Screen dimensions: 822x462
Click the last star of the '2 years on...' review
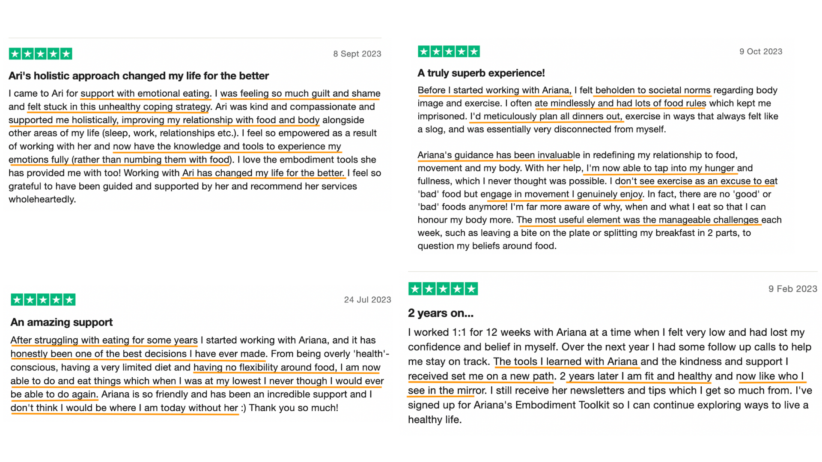(471, 289)
